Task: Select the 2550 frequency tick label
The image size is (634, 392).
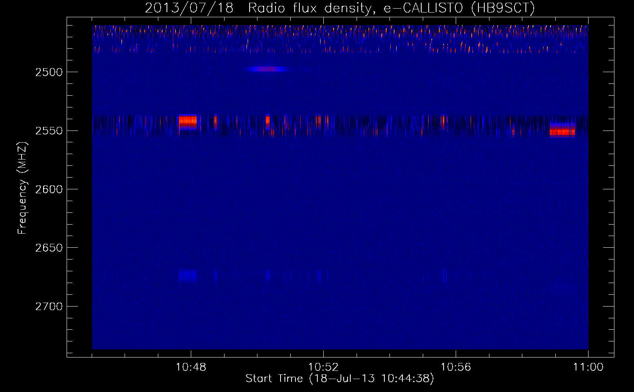Action: point(49,131)
